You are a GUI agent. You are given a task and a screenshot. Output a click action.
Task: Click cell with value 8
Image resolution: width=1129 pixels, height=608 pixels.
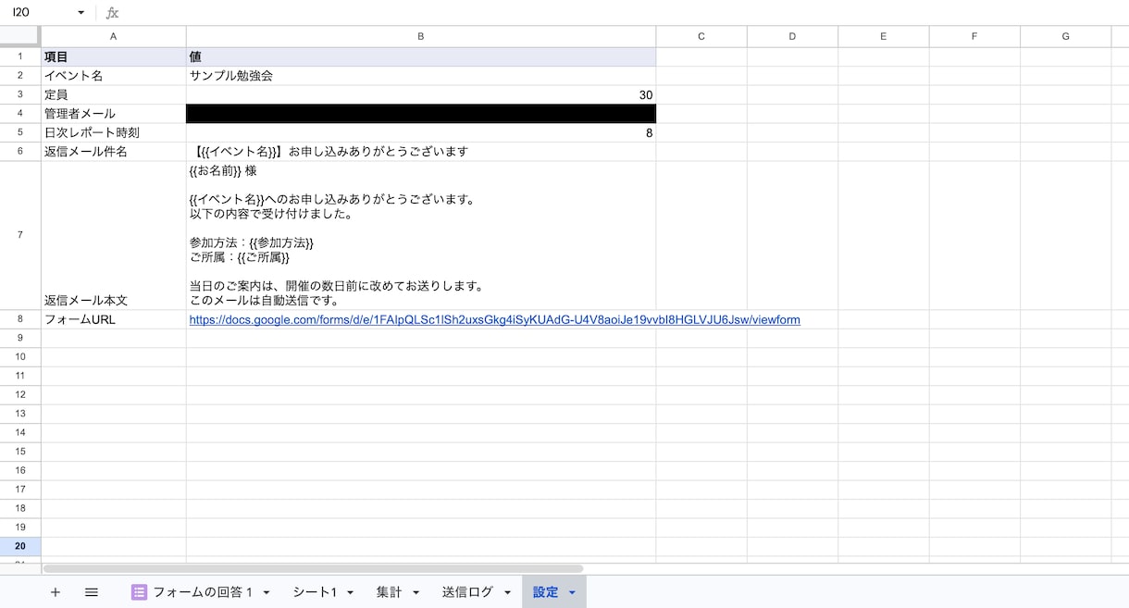[x=421, y=132]
